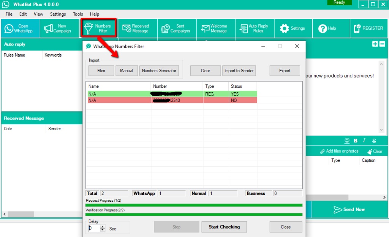Open the Settings gear toolbar button
Screen dimensions: 389x237
coord(293,28)
